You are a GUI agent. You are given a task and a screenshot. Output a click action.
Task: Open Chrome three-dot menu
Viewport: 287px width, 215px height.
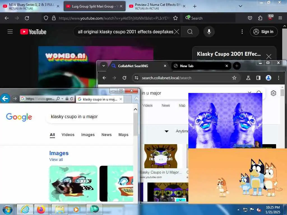279,78
